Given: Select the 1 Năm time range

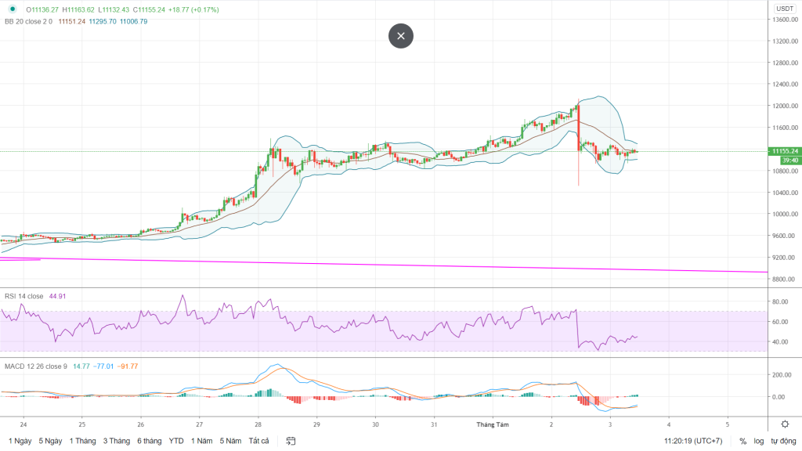Looking at the screenshot, I should [204, 441].
